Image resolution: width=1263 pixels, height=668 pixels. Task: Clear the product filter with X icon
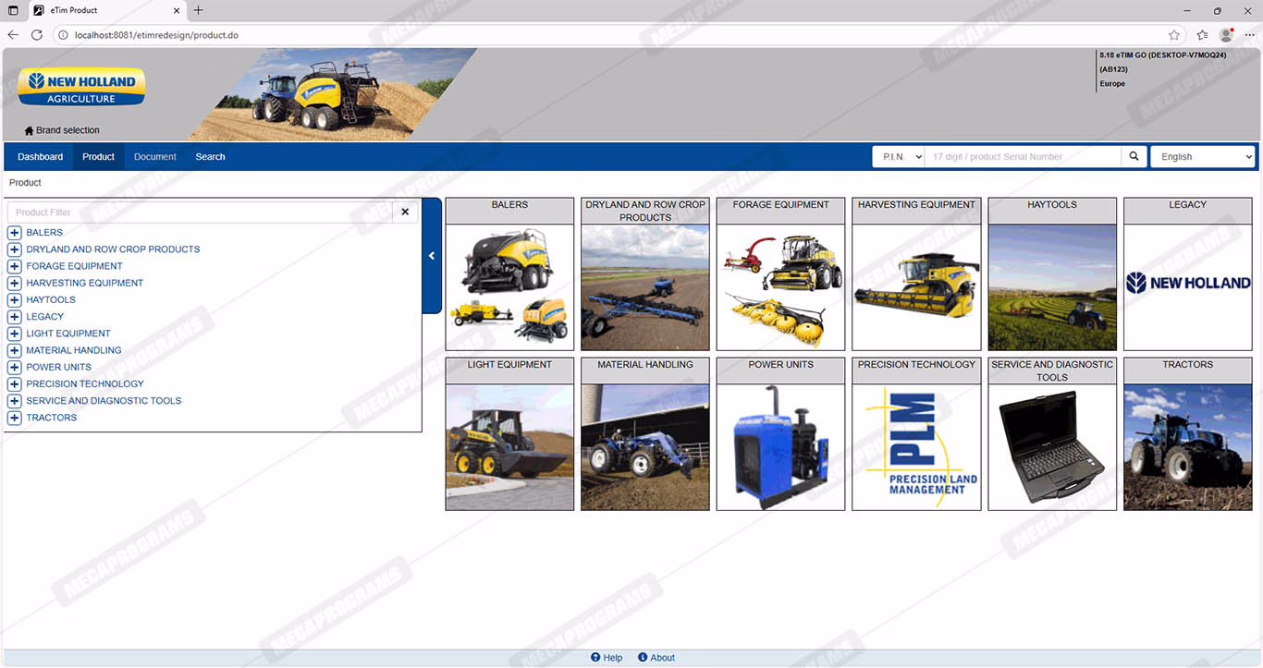(x=405, y=213)
